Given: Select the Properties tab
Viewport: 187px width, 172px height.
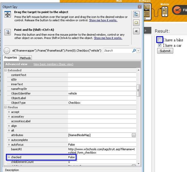Looking at the screenshot, I should point(11,58).
